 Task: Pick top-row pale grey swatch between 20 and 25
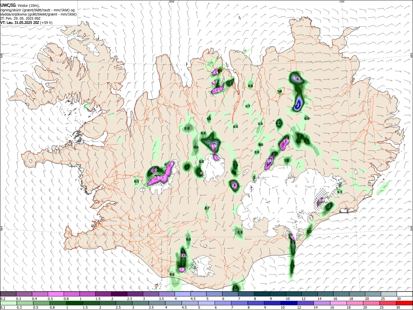click(373, 294)
